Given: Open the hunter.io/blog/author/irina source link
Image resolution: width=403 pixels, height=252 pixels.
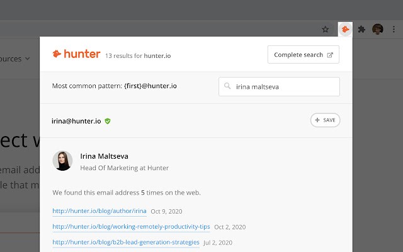Looking at the screenshot, I should pyautogui.click(x=99, y=211).
